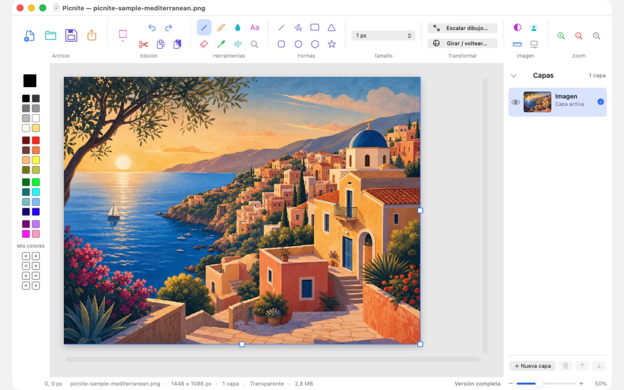Zoom out with the red magnifier
Viewport: 624px width, 390px height.
[x=579, y=36]
